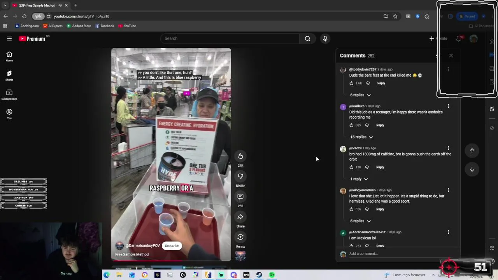Image resolution: width=498 pixels, height=280 pixels.
Task: Open YouTube bookmark in bookmarks bar
Action: [127, 26]
